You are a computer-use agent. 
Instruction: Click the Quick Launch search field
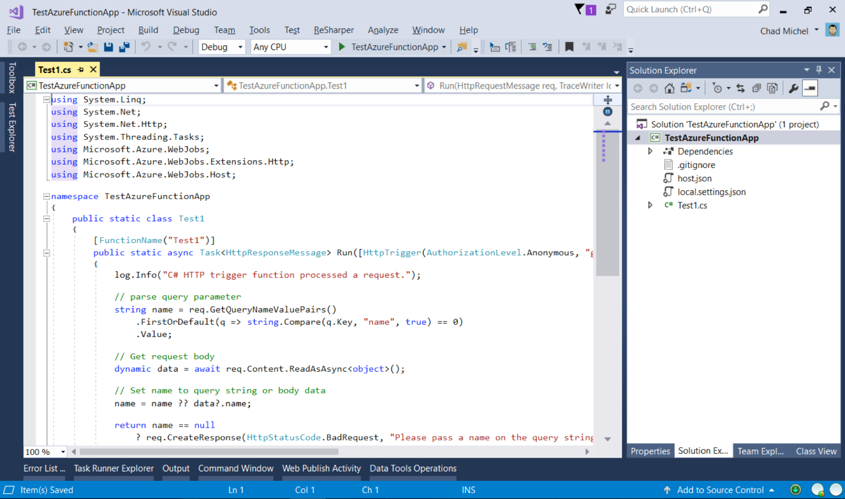(x=696, y=9)
